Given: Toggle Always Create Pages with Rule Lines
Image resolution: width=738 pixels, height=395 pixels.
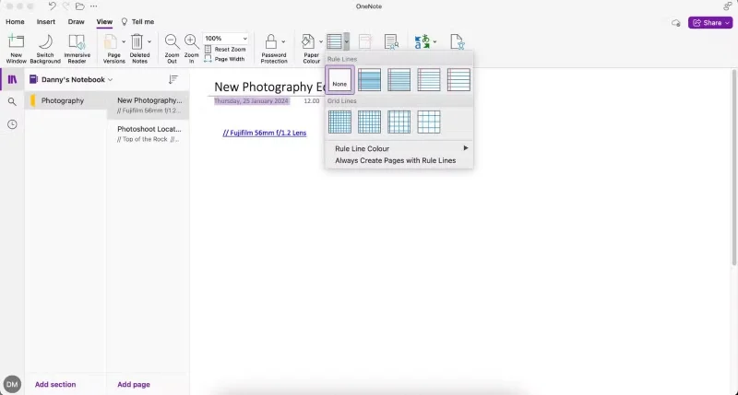Looking at the screenshot, I should [399, 160].
